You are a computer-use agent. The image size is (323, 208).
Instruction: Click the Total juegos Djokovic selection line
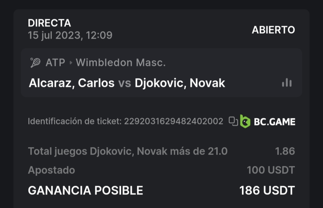coord(128,151)
